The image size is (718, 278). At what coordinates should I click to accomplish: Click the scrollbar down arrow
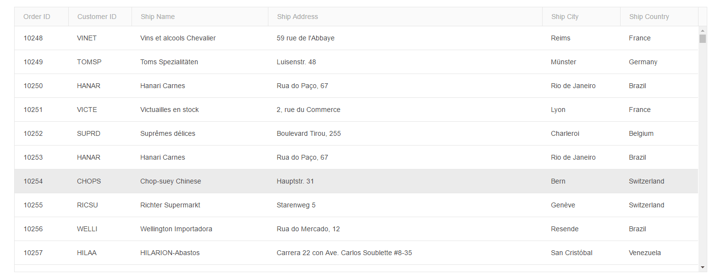pos(702,267)
